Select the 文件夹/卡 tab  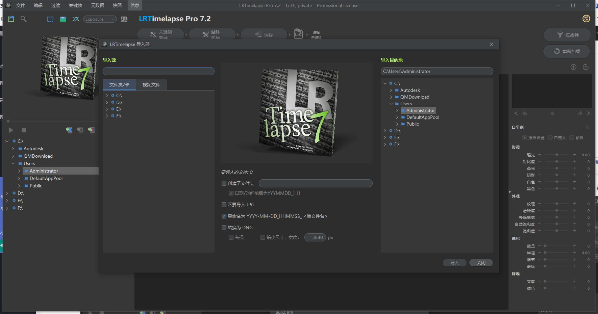tap(119, 85)
